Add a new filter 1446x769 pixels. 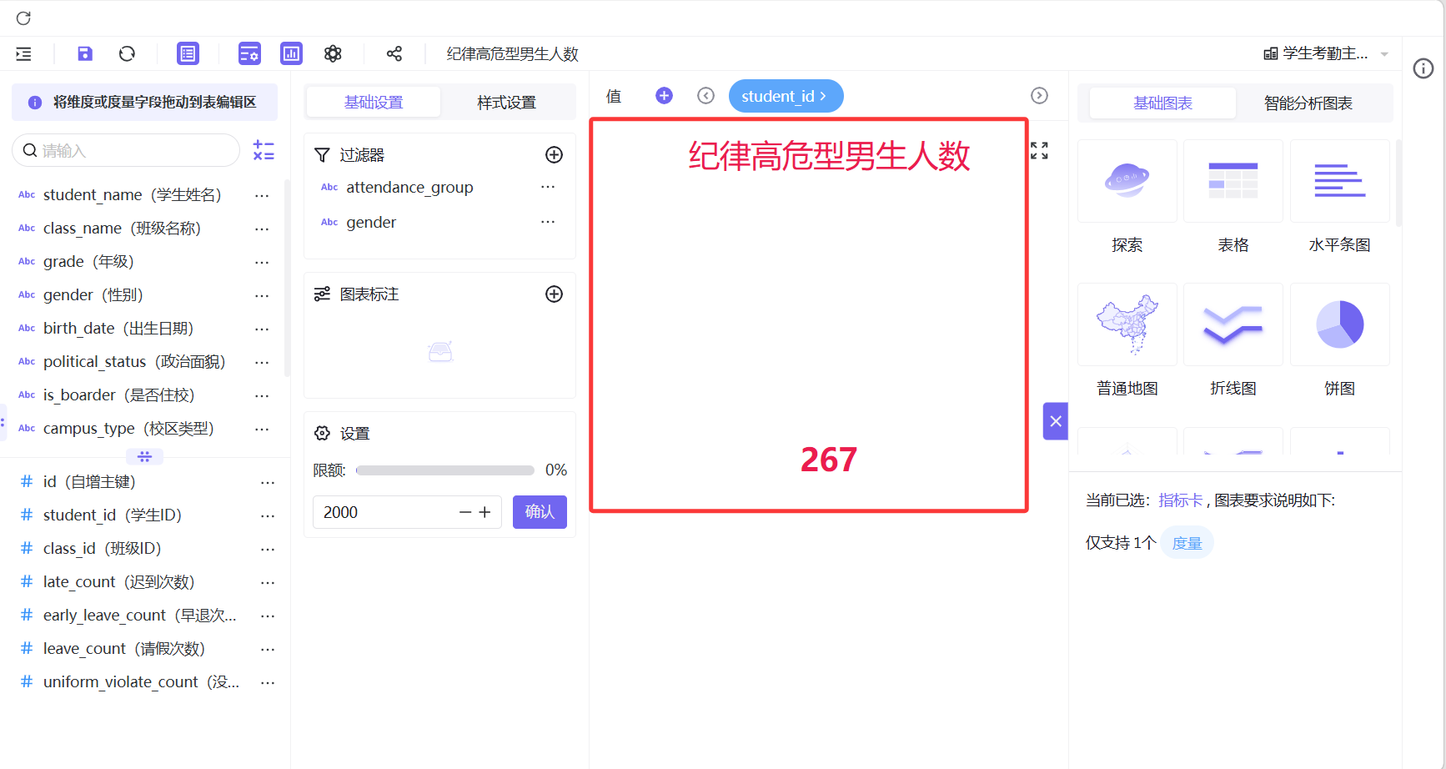554,154
